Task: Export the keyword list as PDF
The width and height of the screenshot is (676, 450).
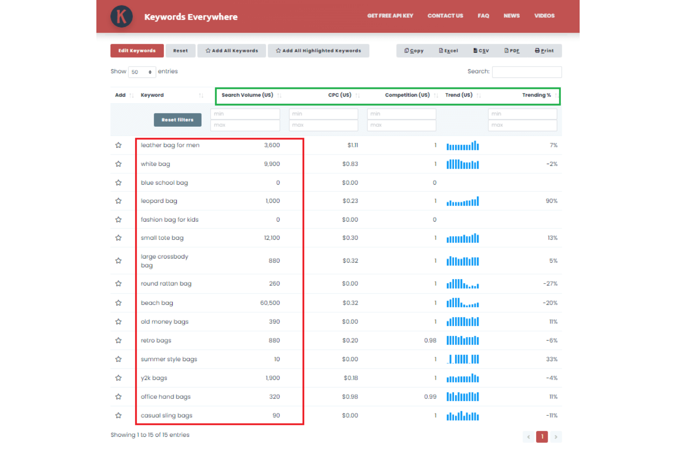Action: (512, 51)
